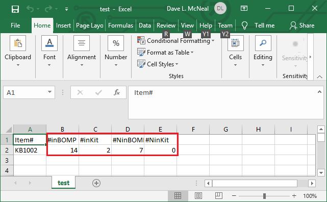Click the Insert Function fx icon
The width and height of the screenshot is (327, 202).
(x=117, y=92)
